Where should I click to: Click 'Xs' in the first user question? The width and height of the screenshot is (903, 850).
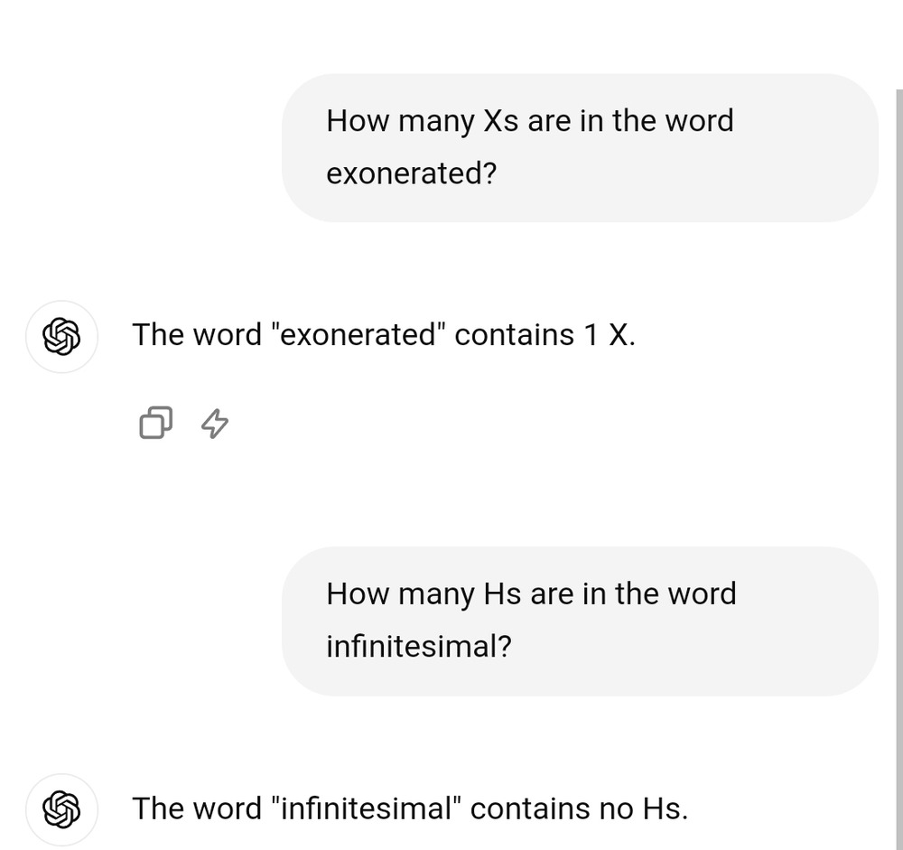[501, 121]
